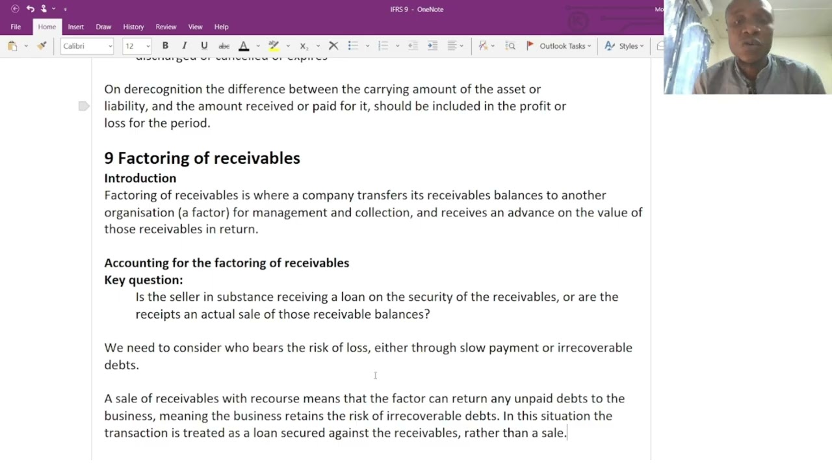Image resolution: width=832 pixels, height=468 pixels.
Task: Expand the font color palette arrow
Action: pyautogui.click(x=258, y=46)
